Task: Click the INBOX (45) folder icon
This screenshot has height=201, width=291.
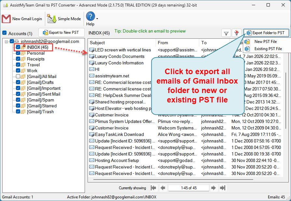Action: click(23, 47)
